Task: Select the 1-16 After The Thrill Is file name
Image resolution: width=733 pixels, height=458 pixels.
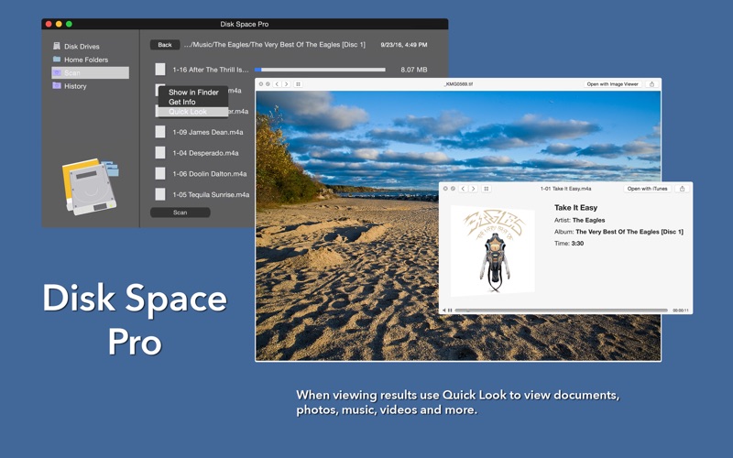Action: point(211,70)
